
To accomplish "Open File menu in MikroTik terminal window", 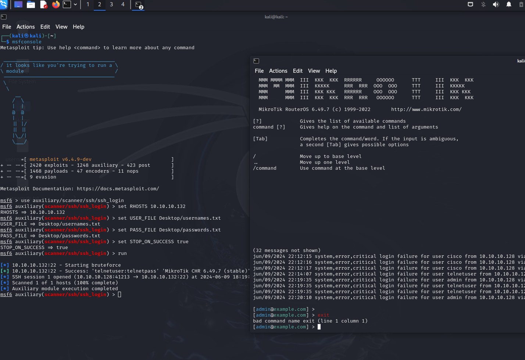I will (x=259, y=71).
